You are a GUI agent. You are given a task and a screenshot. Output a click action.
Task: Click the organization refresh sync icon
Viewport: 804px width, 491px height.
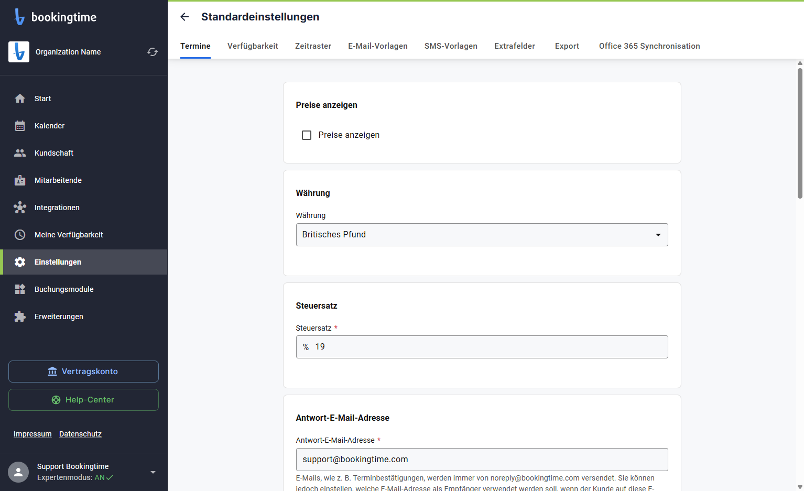153,52
